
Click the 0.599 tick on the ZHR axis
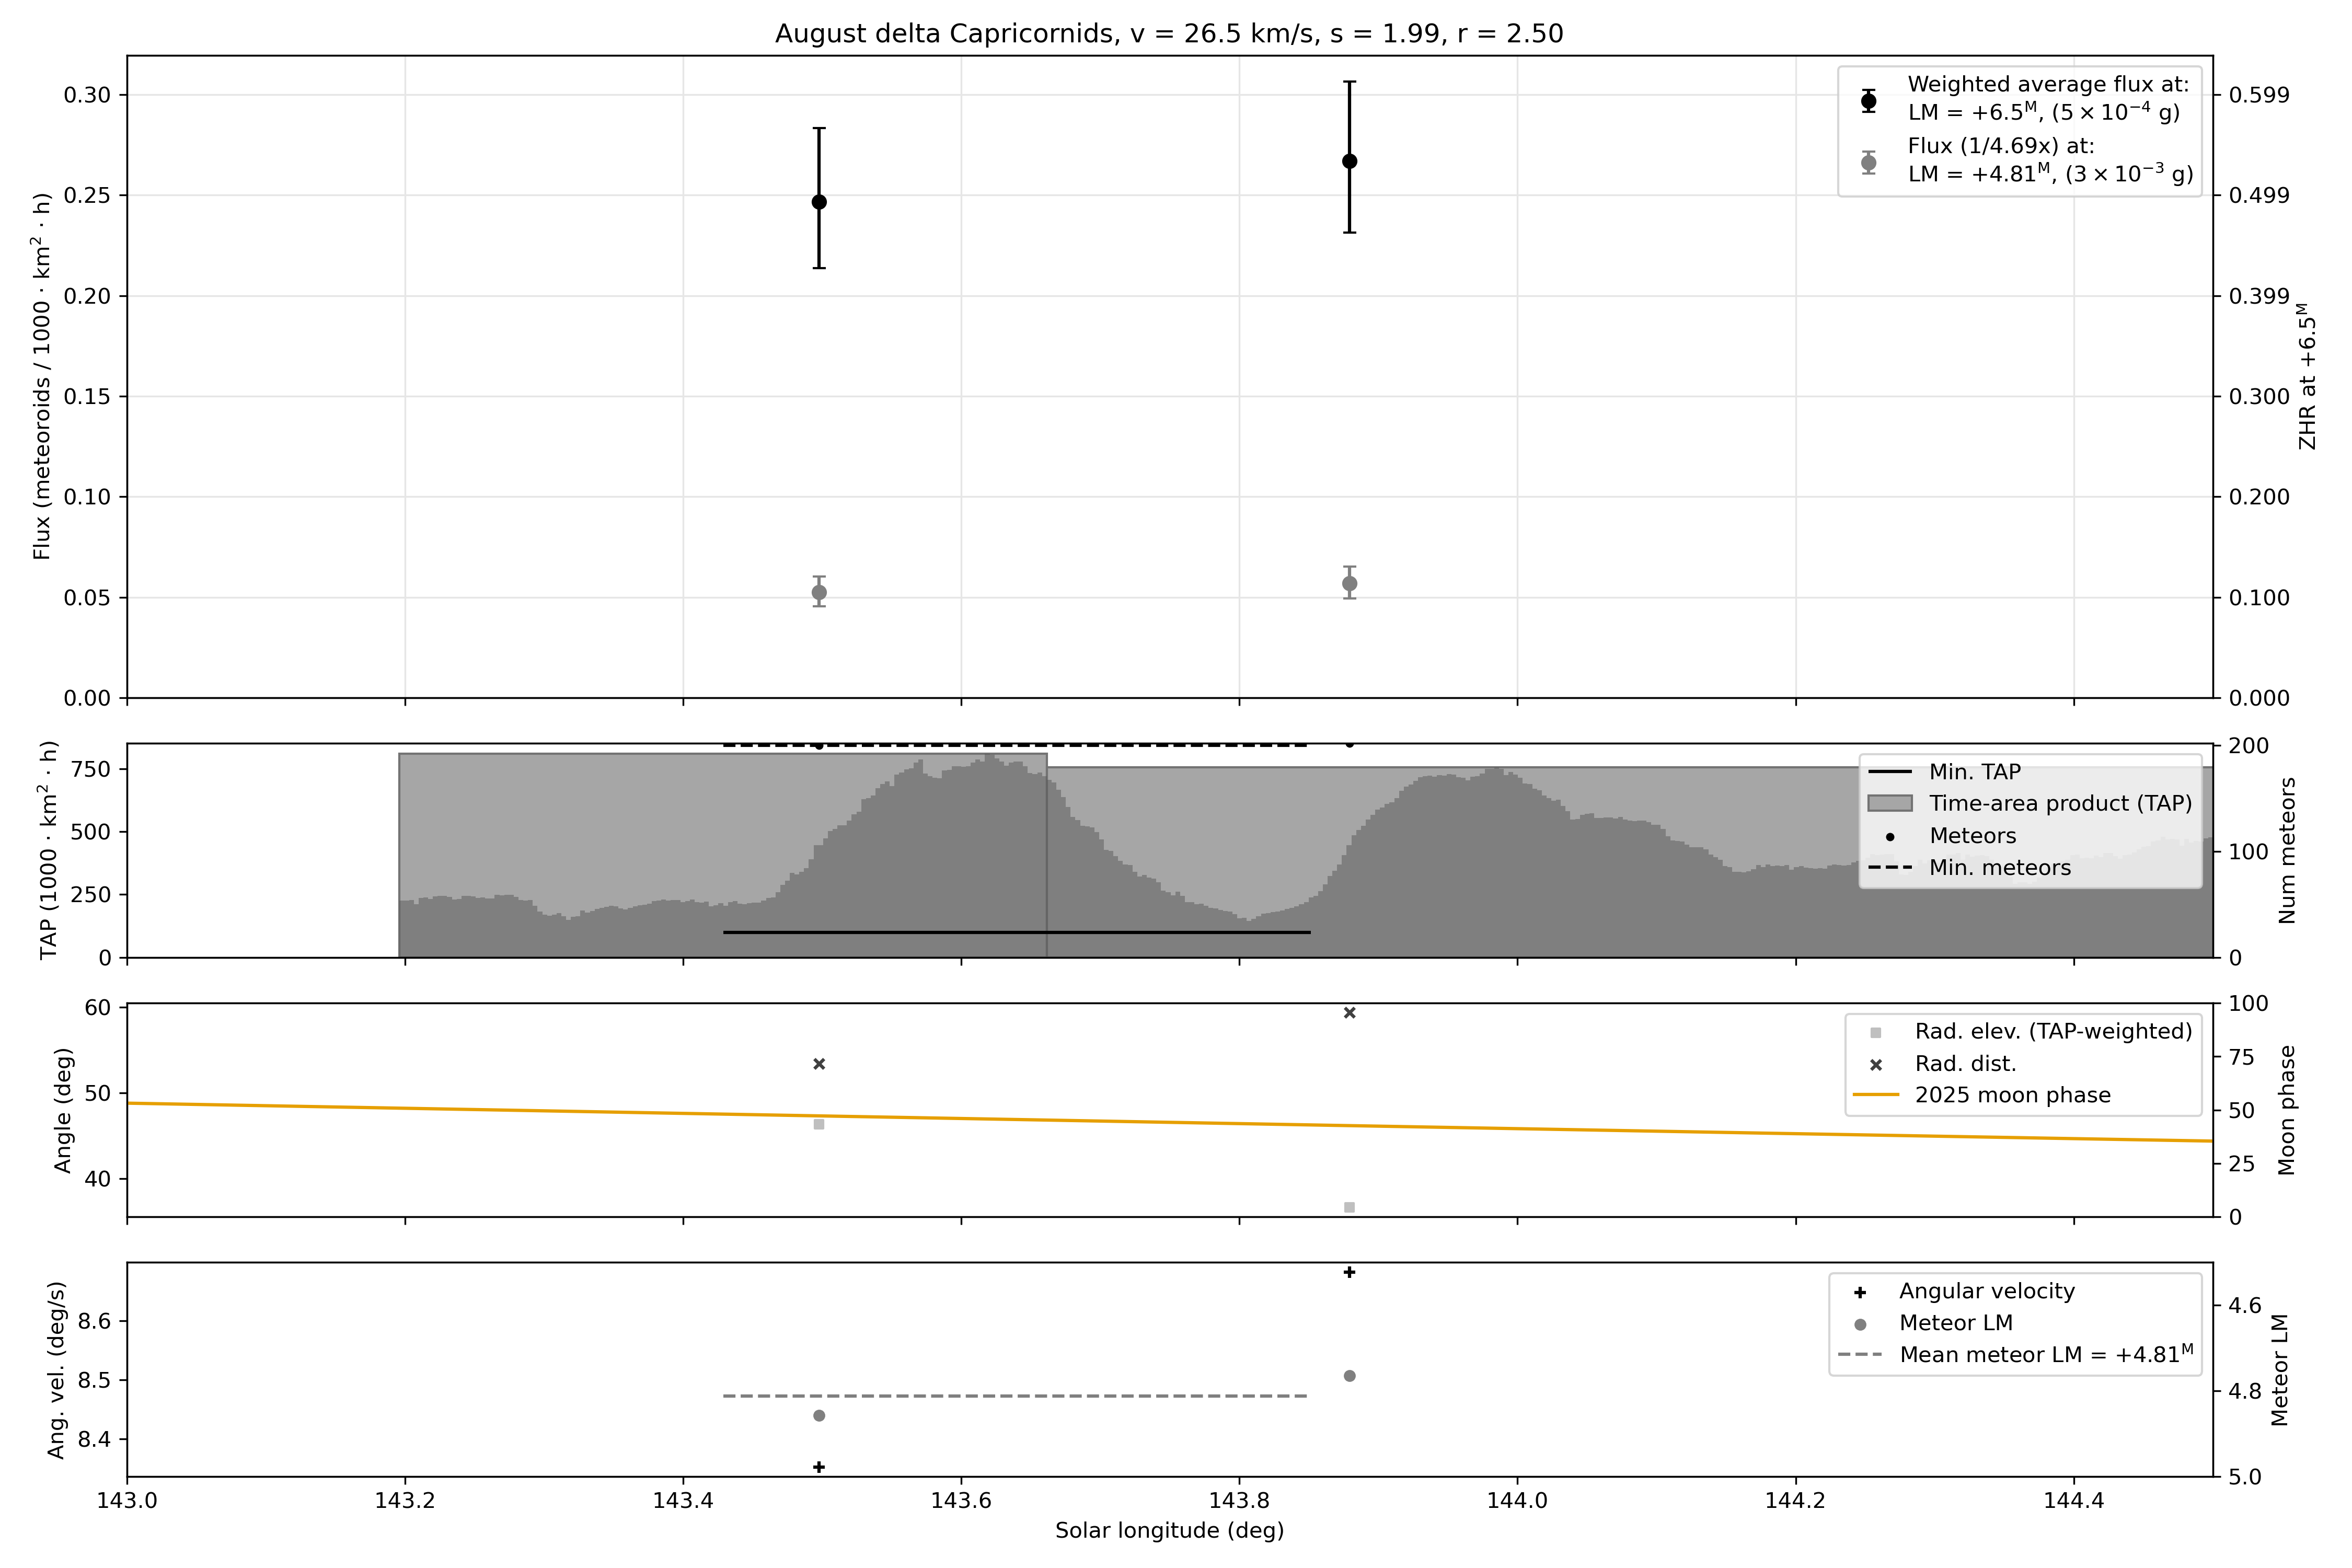(x=2259, y=95)
